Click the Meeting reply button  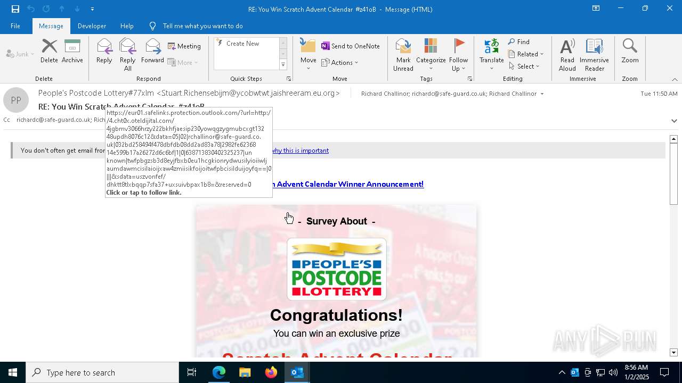(x=184, y=46)
